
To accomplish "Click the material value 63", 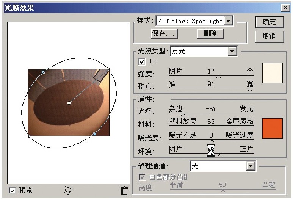I will [211, 121].
